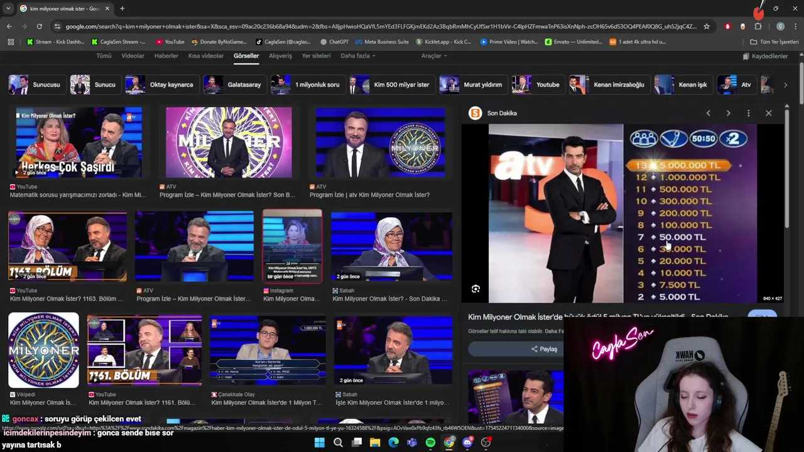This screenshot has width=804, height=452.
Task: Click the Google Lens icon on preview image
Action: (x=475, y=289)
